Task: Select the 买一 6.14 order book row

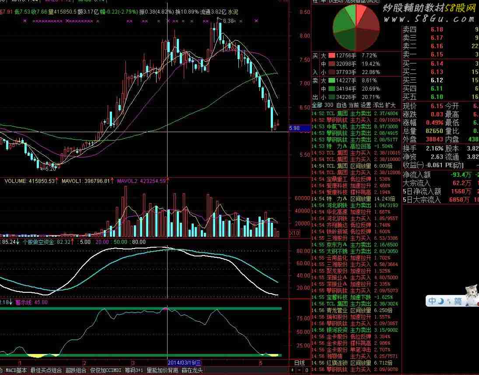Action: pyautogui.click(x=441, y=63)
